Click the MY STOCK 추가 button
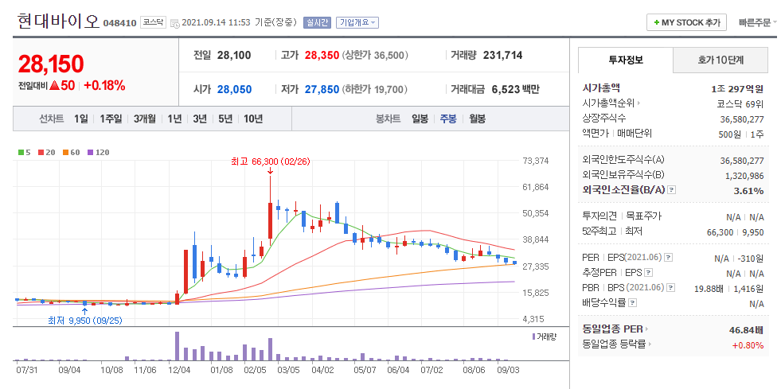The height and width of the screenshot is (389, 781). 686,23
